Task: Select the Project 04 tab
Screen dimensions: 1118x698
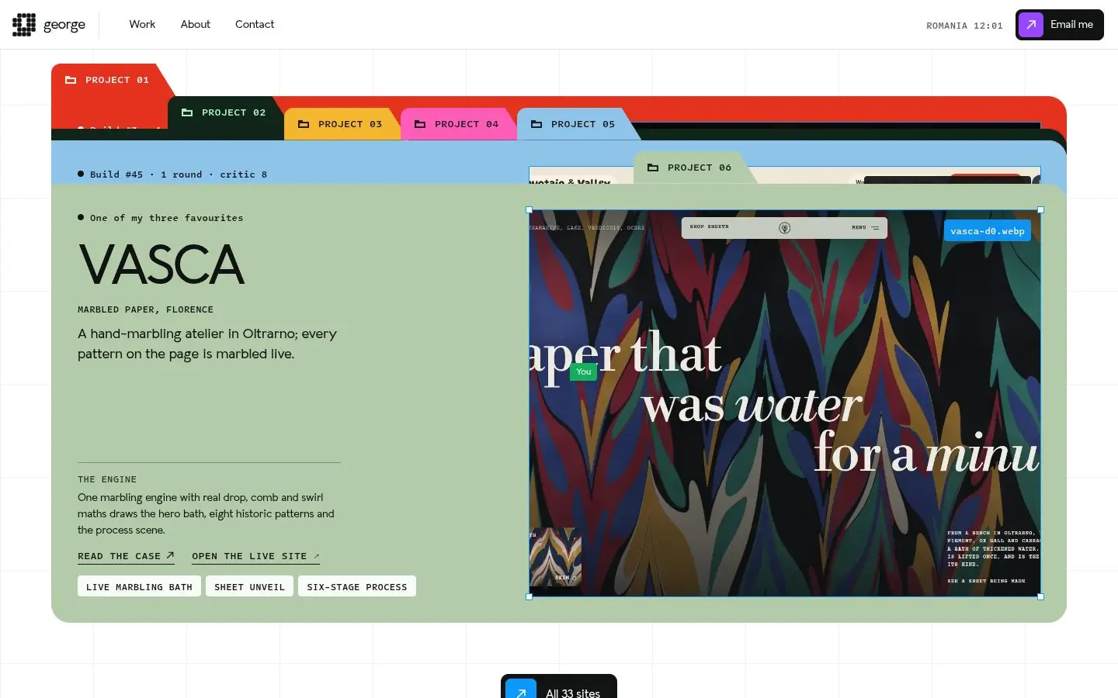Action: click(459, 124)
